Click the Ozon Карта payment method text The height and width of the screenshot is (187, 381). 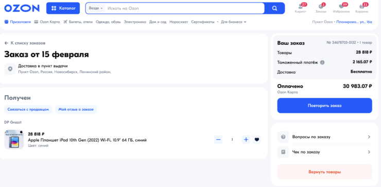coord(287,92)
